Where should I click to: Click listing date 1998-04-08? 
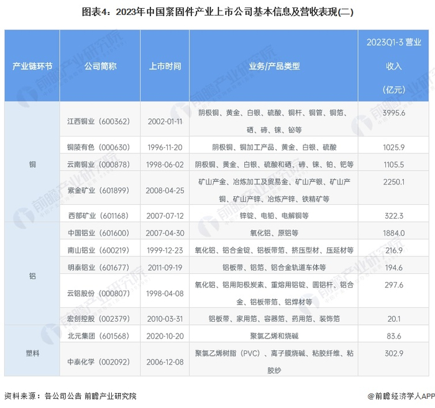point(165,293)
